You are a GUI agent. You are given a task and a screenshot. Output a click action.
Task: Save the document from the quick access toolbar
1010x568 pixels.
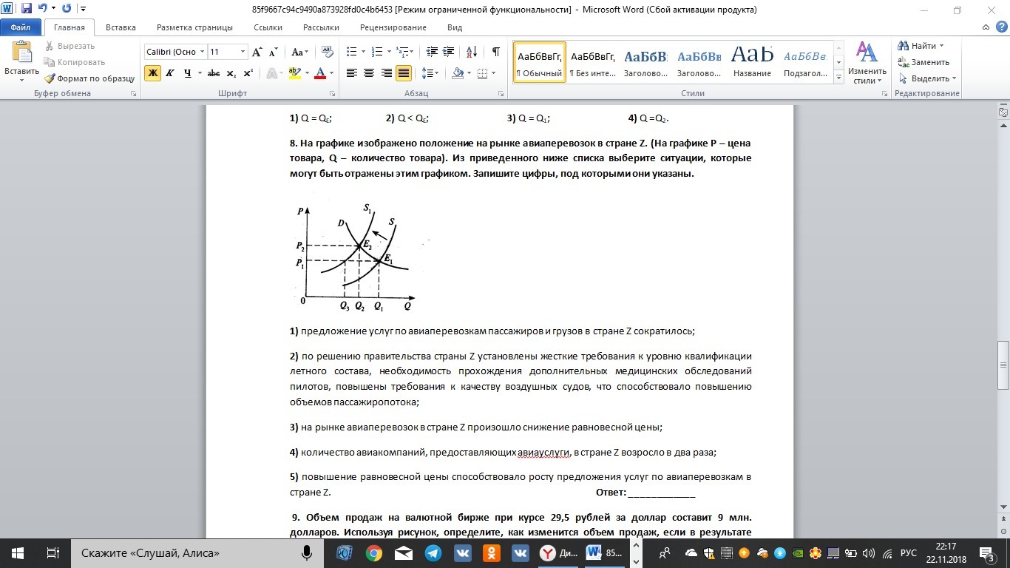tap(27, 9)
